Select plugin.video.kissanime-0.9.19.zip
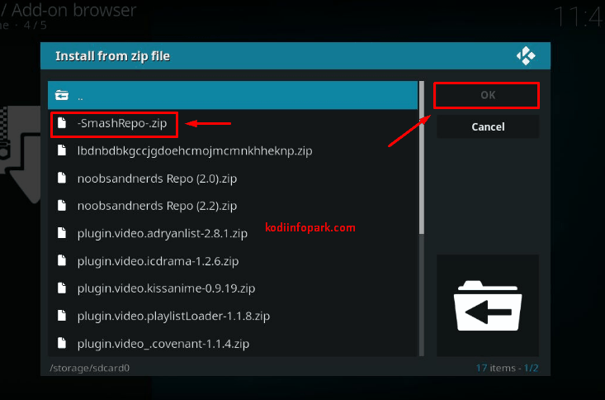This screenshot has height=400, width=605. click(x=233, y=288)
